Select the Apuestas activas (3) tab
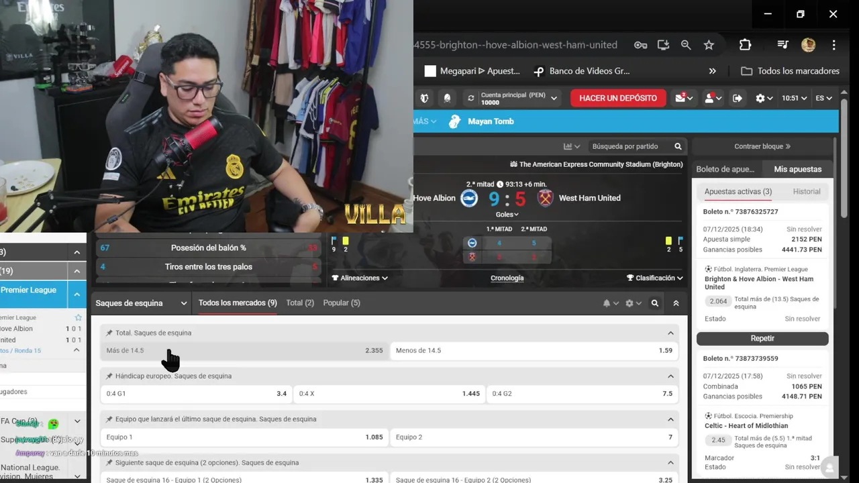This screenshot has width=859, height=483. coord(738,192)
